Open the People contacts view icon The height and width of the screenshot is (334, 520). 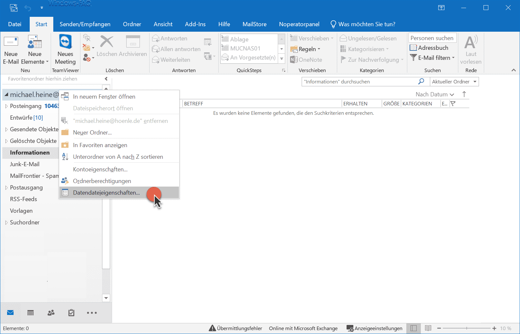click(51, 313)
